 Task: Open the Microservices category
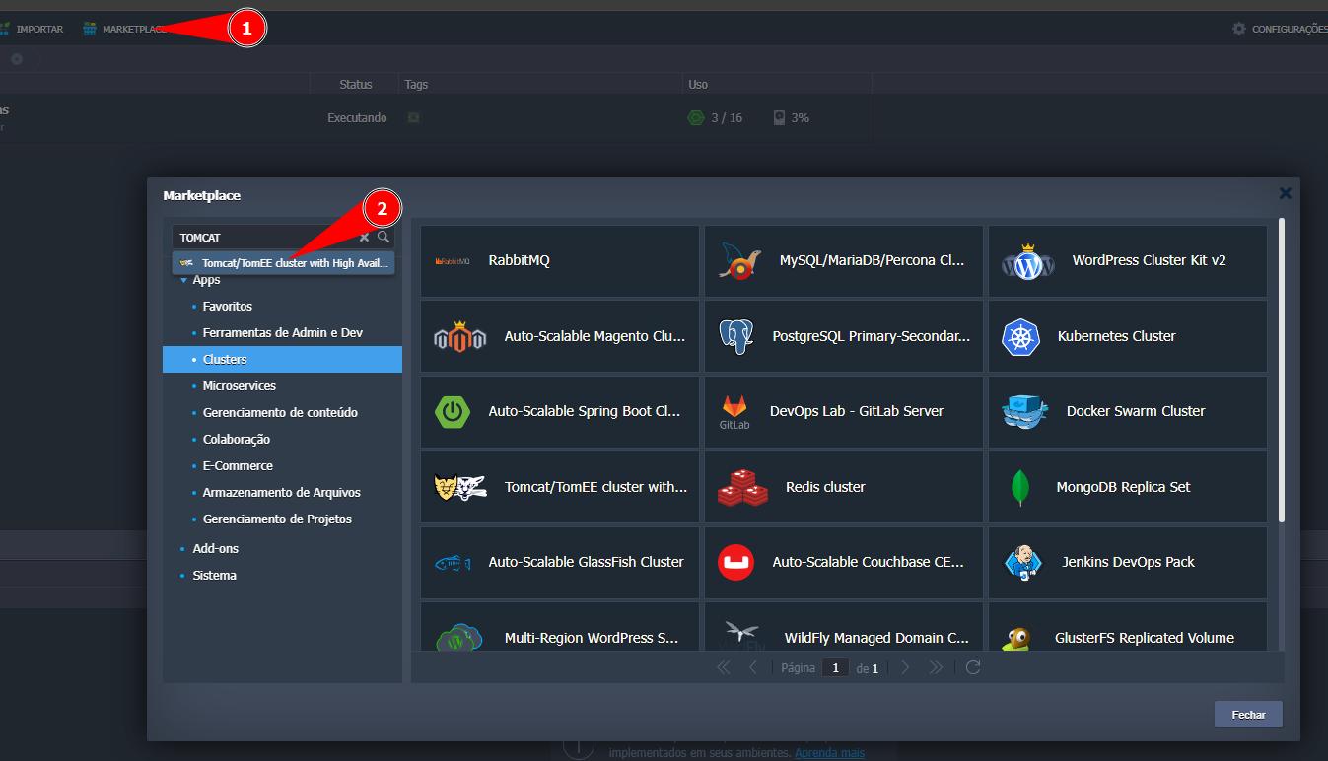(239, 386)
